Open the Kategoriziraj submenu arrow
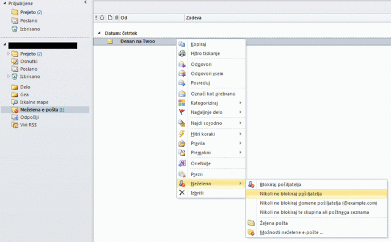 (x=240, y=103)
